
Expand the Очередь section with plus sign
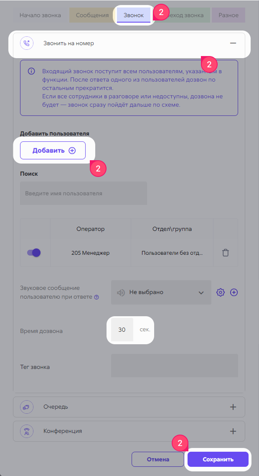click(233, 407)
